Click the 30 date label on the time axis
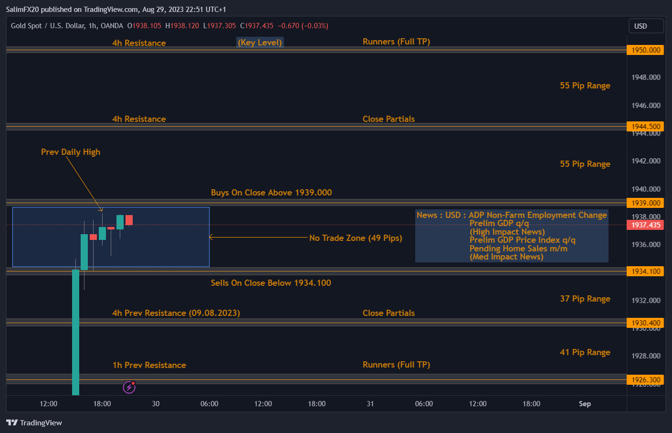Image resolution: width=672 pixels, height=433 pixels. coord(156,404)
